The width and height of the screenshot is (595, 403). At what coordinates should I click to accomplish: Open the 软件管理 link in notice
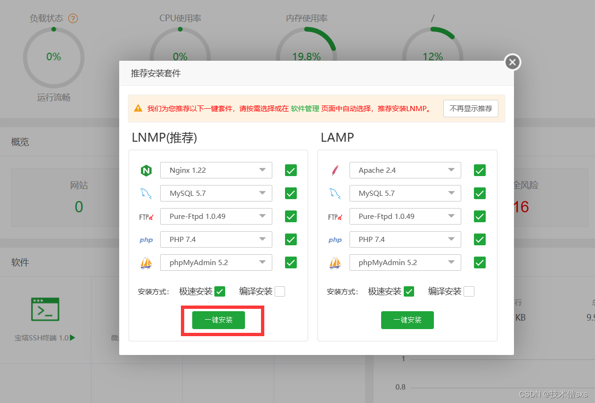305,108
